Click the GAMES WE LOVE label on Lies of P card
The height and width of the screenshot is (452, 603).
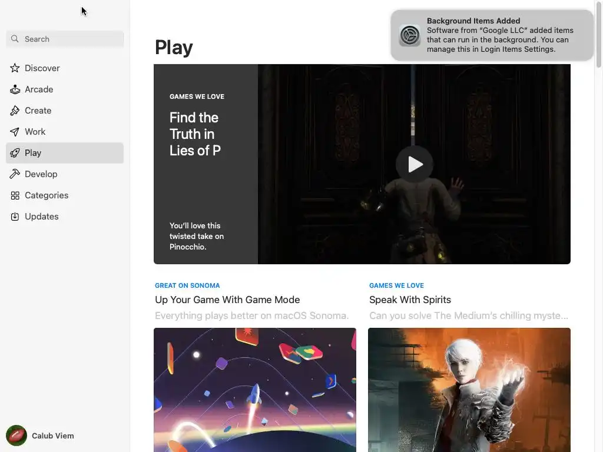(x=197, y=97)
